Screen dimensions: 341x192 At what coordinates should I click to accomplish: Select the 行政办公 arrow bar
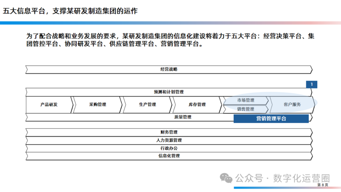pos(169,148)
